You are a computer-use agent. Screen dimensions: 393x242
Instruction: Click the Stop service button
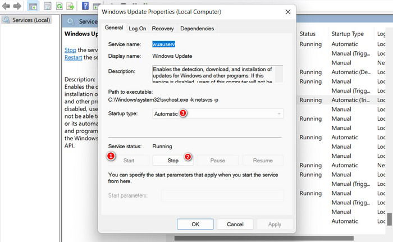(173, 161)
